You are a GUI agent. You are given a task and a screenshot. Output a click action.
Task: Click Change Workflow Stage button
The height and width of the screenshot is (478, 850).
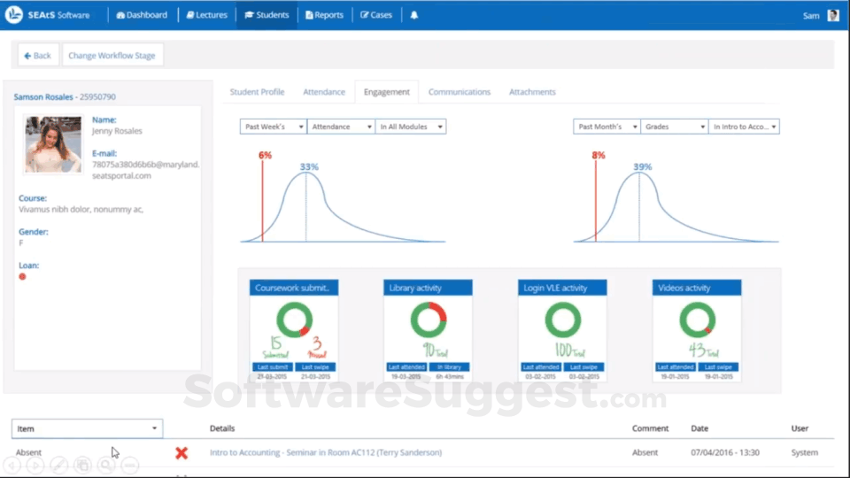(112, 55)
